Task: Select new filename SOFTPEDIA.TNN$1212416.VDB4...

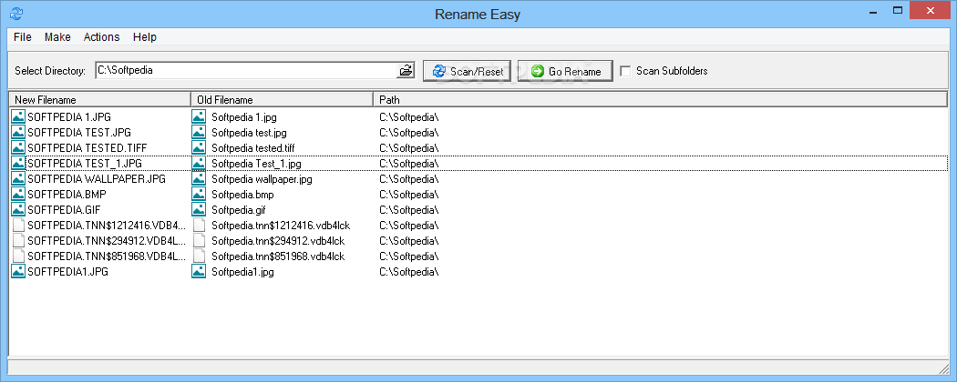Action: point(107,226)
